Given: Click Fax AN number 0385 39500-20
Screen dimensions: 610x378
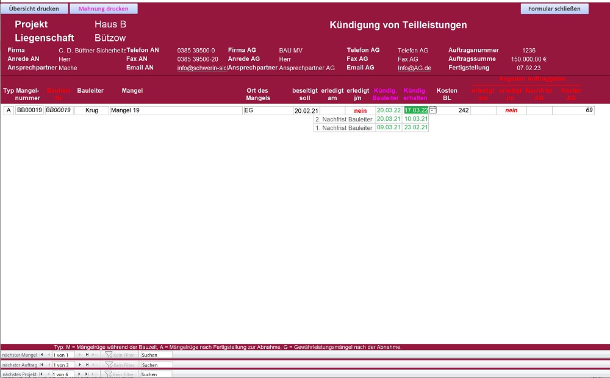Looking at the screenshot, I should pos(198,60).
